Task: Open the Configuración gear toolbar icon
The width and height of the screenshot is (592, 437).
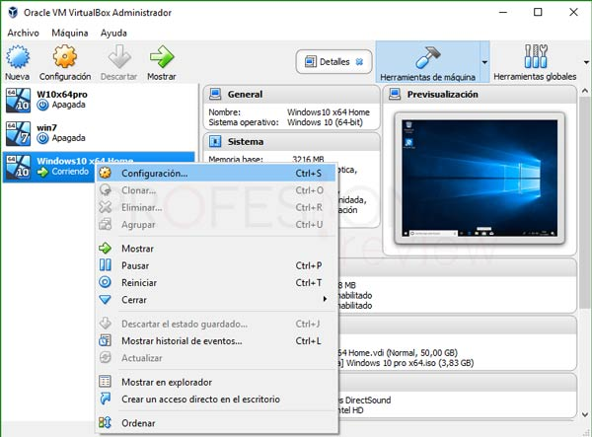Action: point(64,56)
